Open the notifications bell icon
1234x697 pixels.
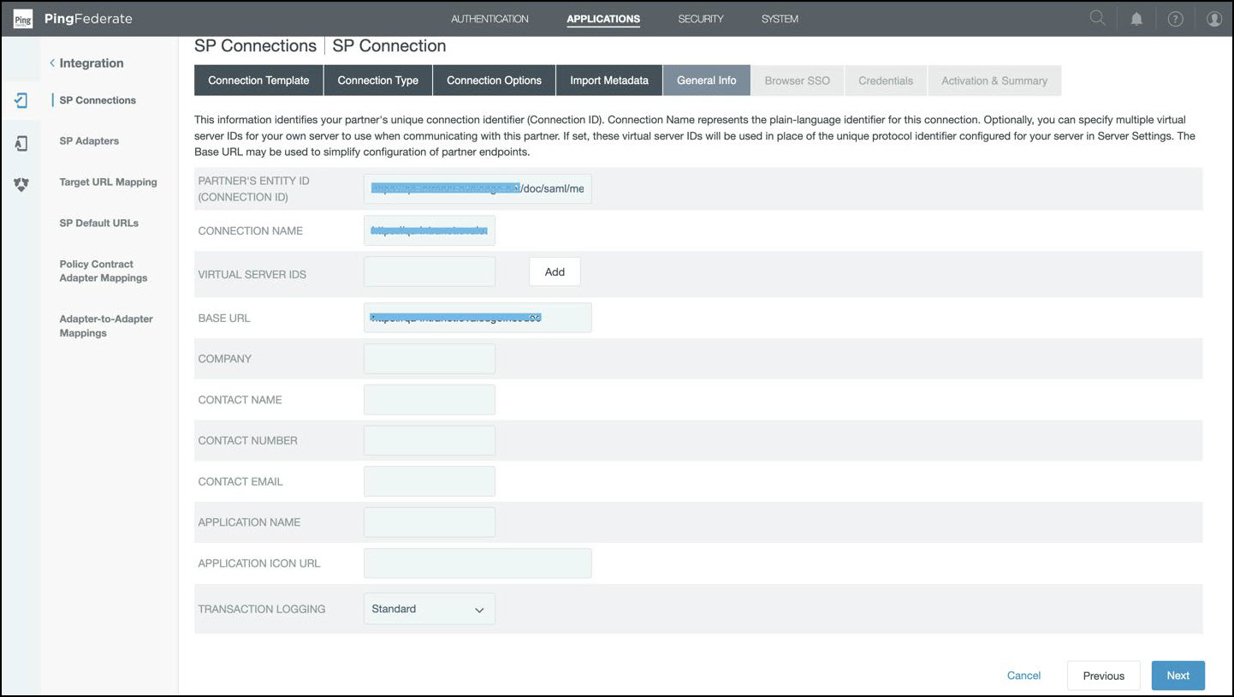(1136, 19)
